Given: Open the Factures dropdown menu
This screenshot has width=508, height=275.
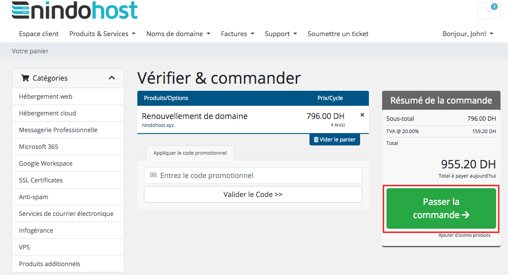Looking at the screenshot, I should [x=237, y=34].
